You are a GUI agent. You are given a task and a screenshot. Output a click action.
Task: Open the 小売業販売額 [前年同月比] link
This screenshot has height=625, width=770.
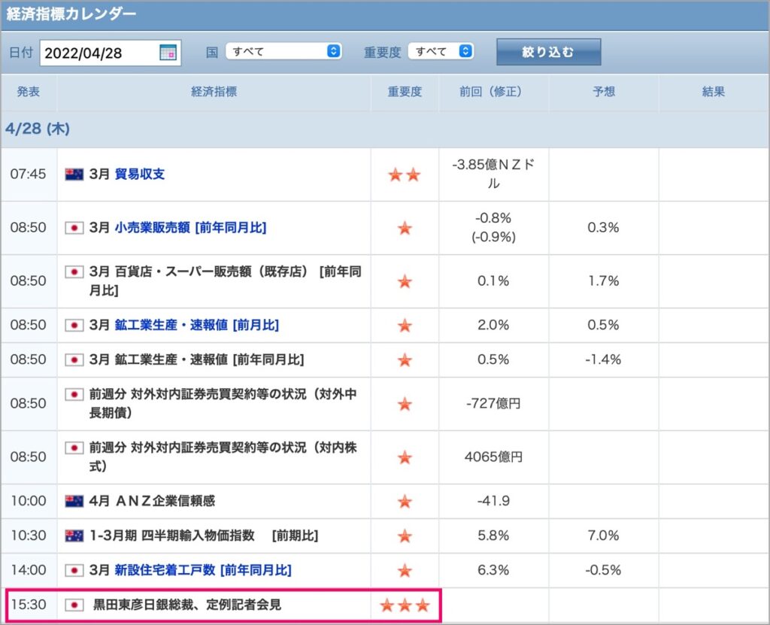[190, 227]
